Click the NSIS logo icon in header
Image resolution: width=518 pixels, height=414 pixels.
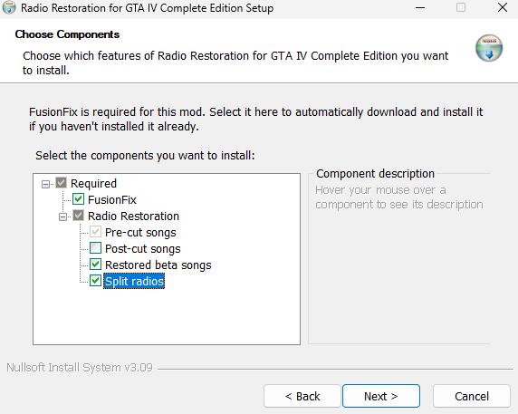pos(489,48)
